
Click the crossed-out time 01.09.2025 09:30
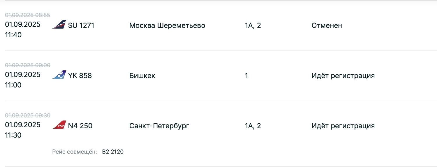point(28,116)
